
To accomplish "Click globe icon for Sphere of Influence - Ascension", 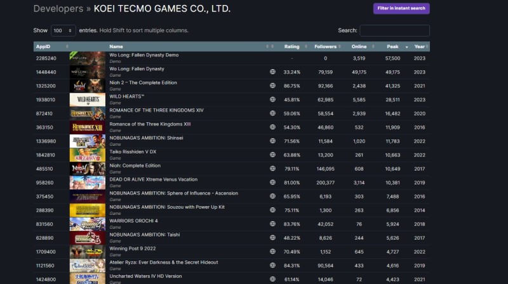I will [272, 196].
